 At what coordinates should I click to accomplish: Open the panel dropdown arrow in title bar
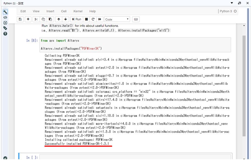pyautogui.click(x=232, y=3)
